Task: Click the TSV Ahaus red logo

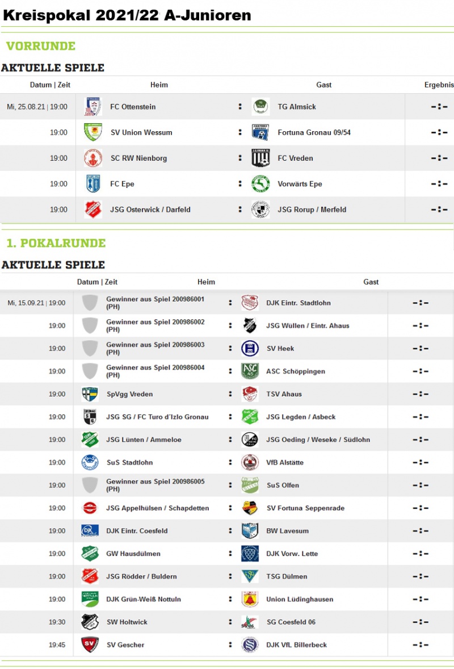Action: click(x=250, y=394)
